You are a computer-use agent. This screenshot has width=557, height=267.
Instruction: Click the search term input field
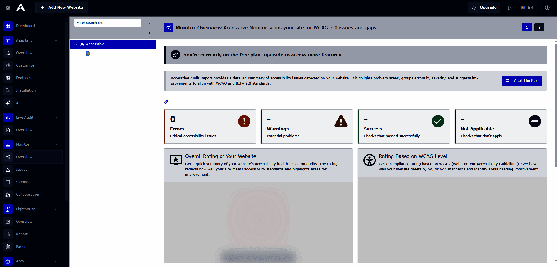point(107,22)
